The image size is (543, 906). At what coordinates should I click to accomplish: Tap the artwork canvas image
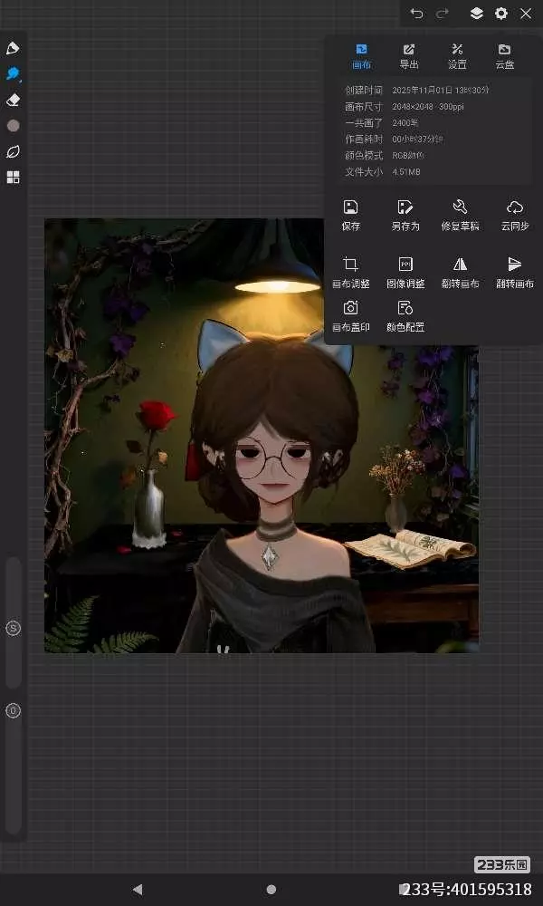point(262,436)
